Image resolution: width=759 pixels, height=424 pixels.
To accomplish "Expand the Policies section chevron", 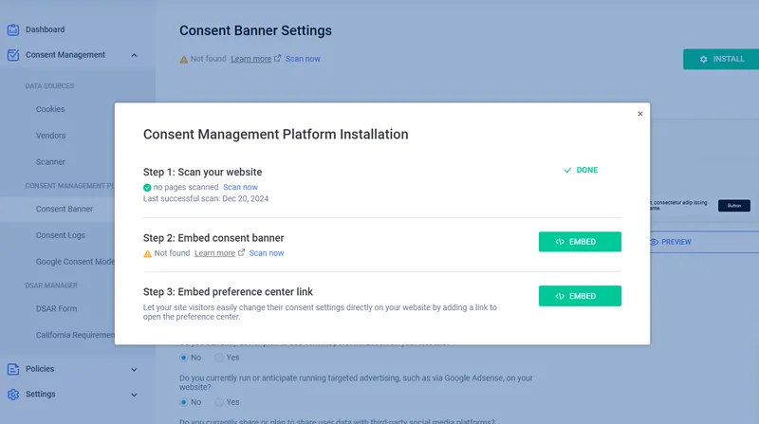I will coord(134,370).
